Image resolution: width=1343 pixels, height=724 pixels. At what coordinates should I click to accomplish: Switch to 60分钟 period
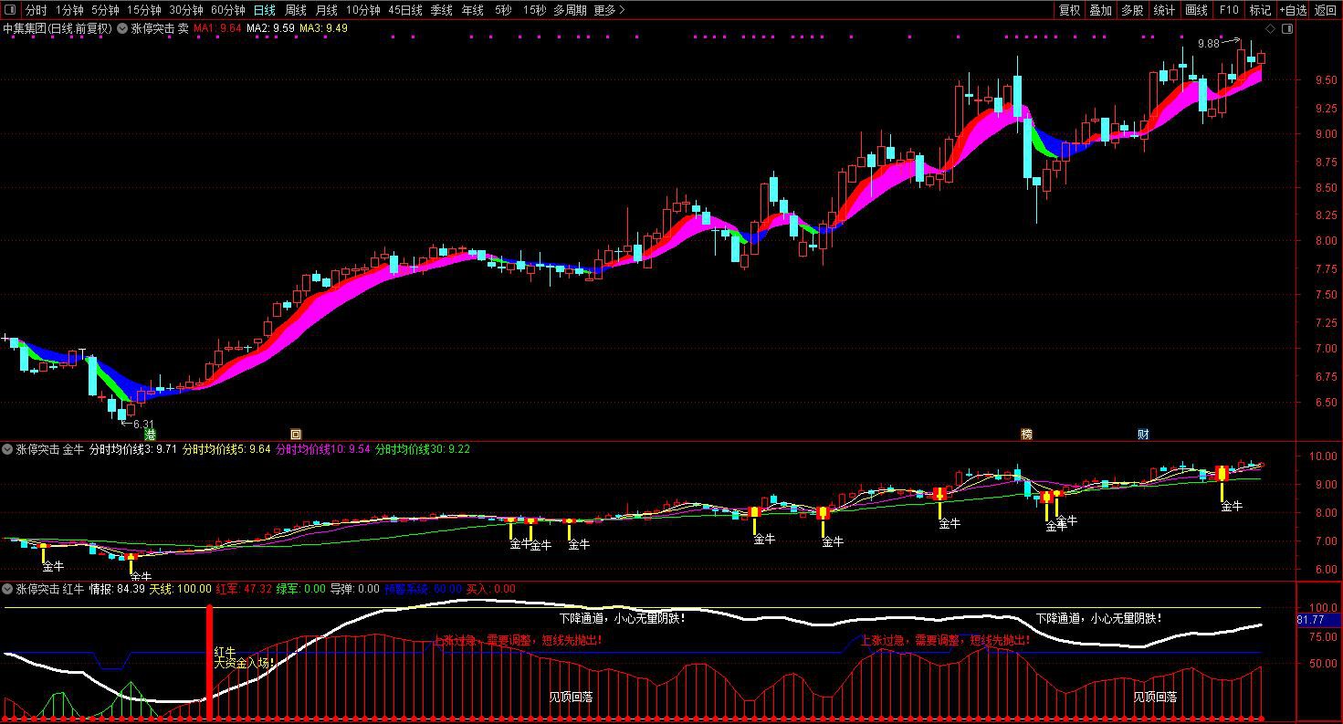point(228,10)
